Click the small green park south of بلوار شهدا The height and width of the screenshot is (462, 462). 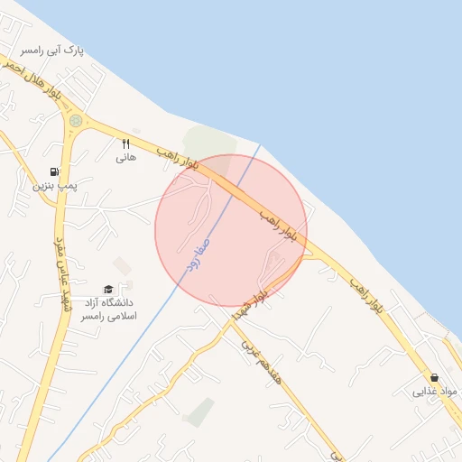pyautogui.click(x=201, y=412)
